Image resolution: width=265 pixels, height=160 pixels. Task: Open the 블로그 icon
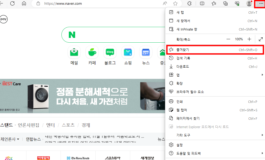[x=110, y=52]
